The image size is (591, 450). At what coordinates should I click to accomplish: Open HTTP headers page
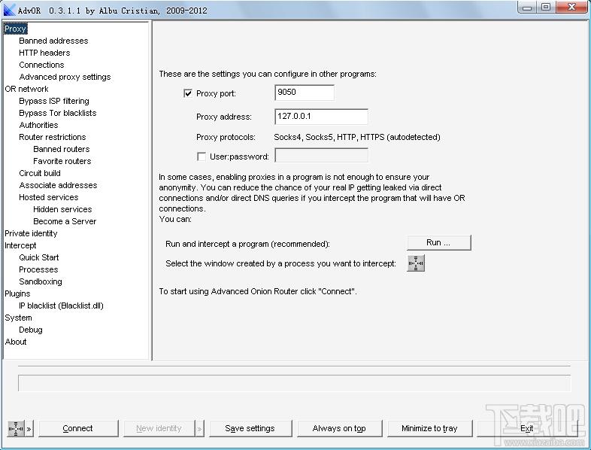44,53
